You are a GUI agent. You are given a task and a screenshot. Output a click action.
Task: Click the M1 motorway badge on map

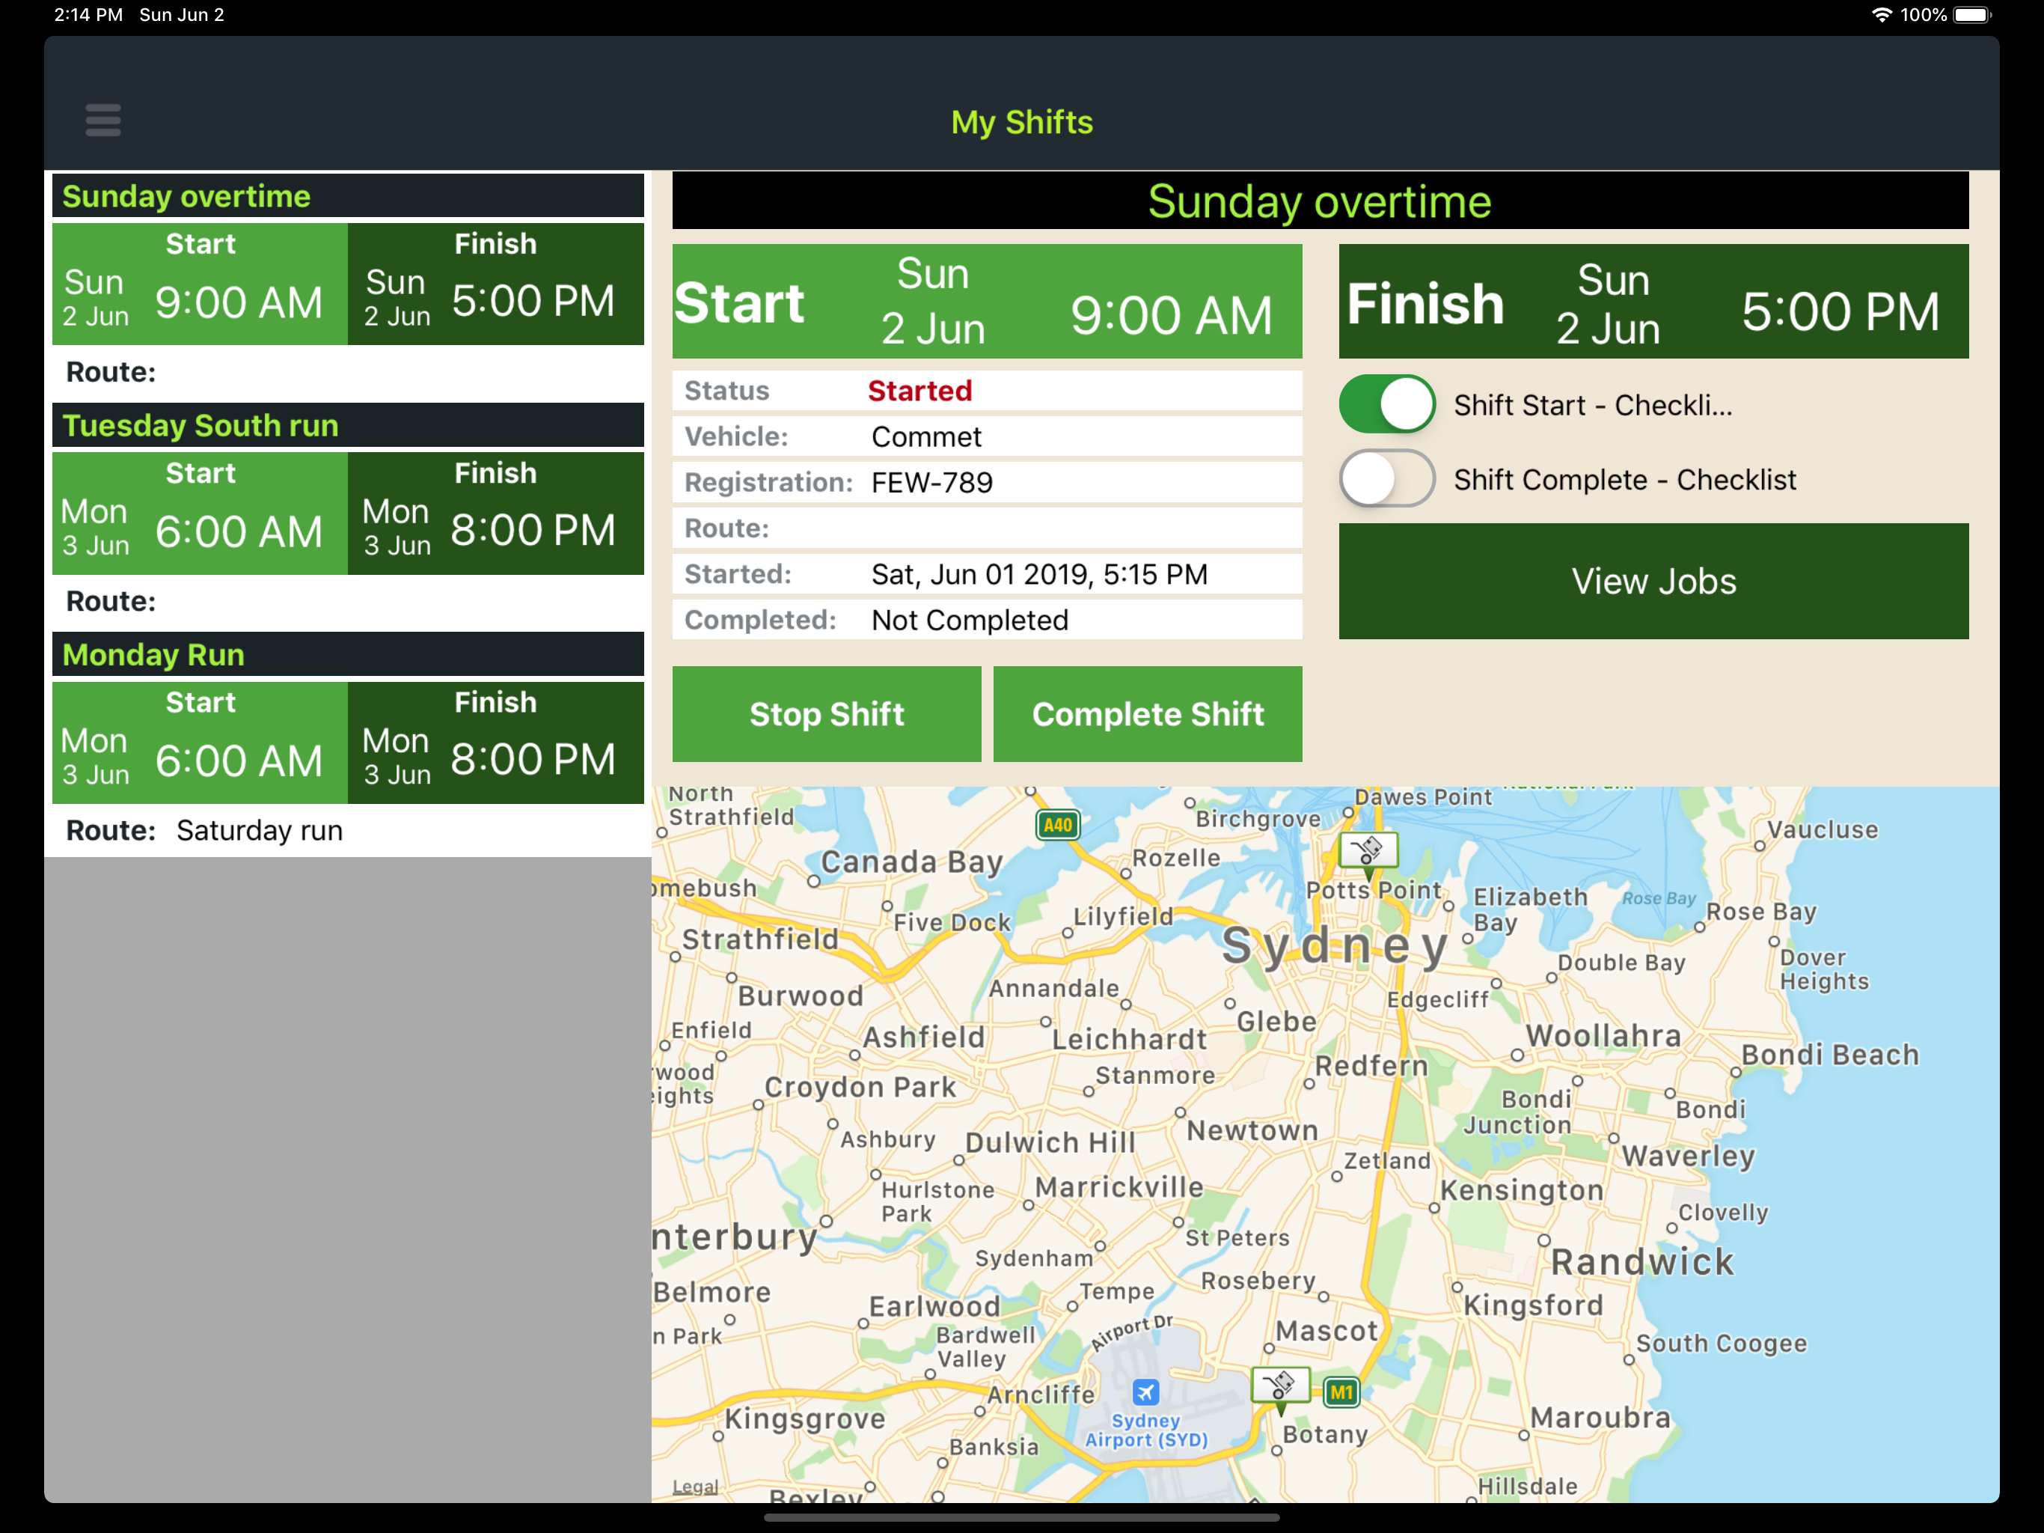[x=1341, y=1392]
